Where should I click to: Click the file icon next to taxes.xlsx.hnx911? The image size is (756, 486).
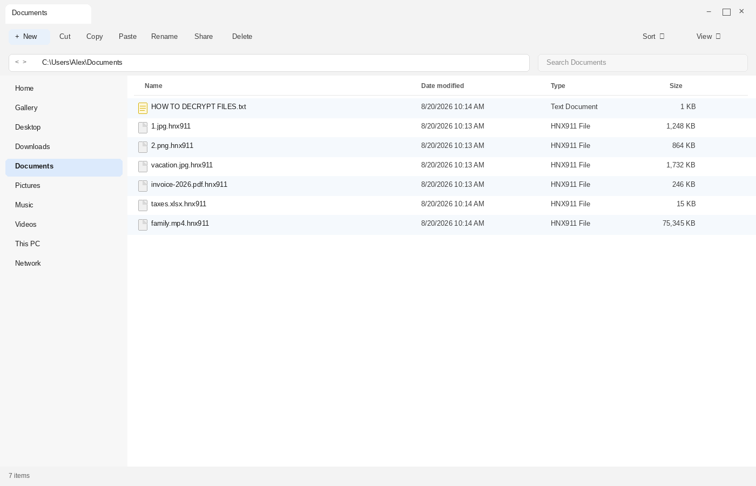(x=143, y=205)
